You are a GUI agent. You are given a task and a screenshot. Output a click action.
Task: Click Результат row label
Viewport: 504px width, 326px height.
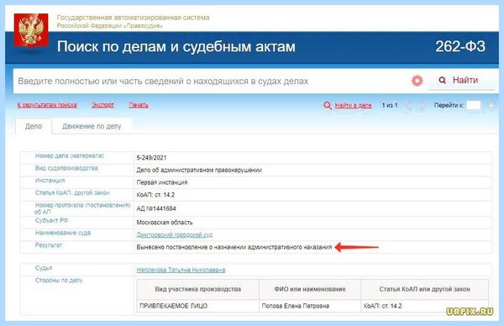click(x=49, y=245)
